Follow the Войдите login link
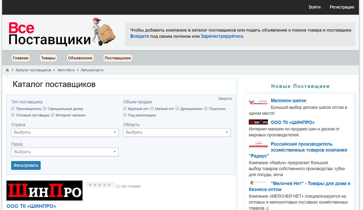363x210 pixels. 140,36
